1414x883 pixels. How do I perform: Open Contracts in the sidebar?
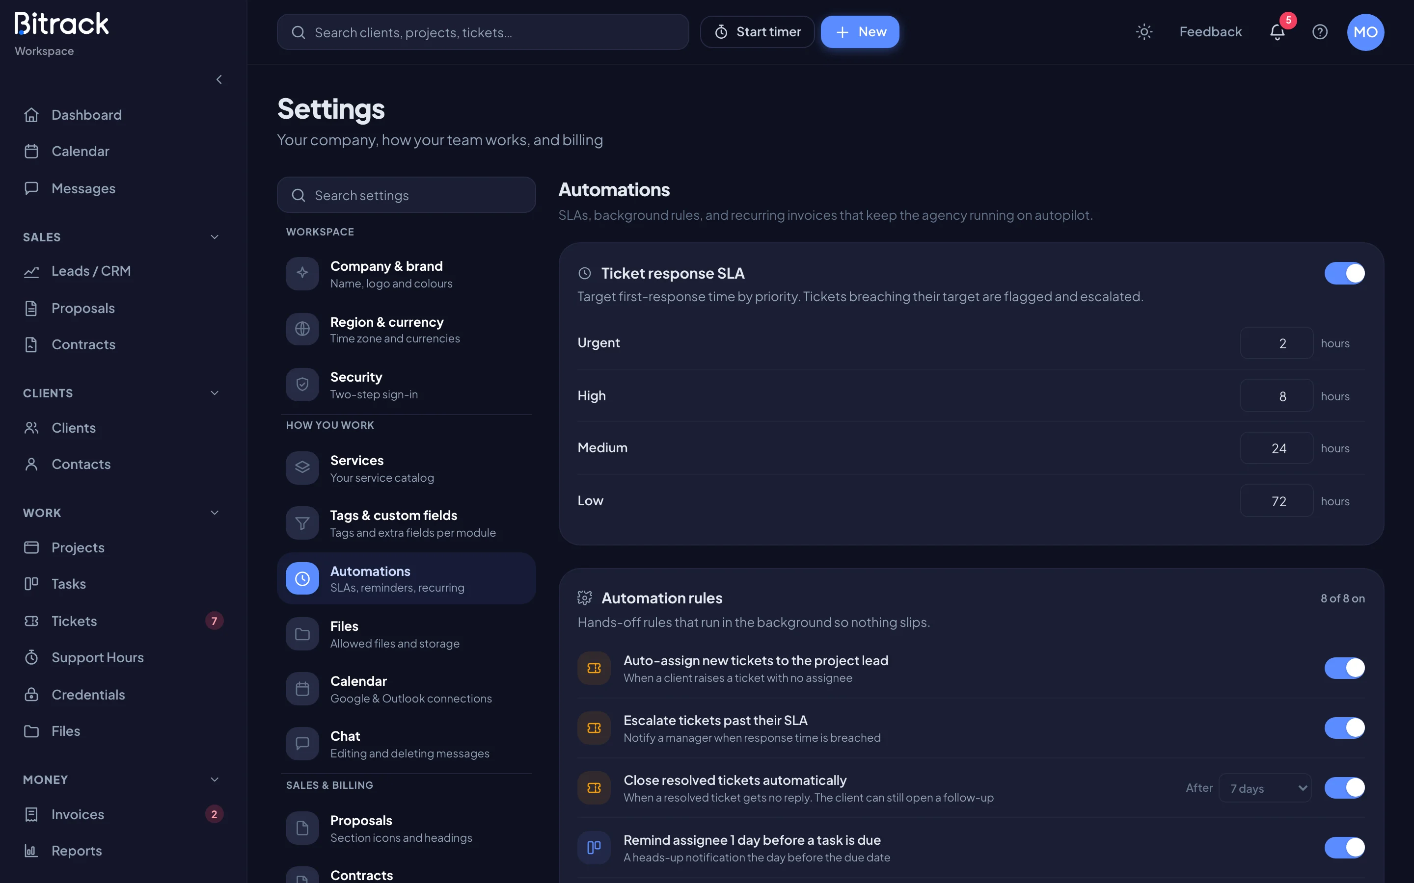pos(122,344)
